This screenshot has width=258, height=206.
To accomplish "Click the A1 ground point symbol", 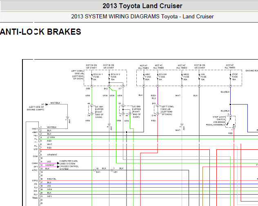I will pos(47,104).
